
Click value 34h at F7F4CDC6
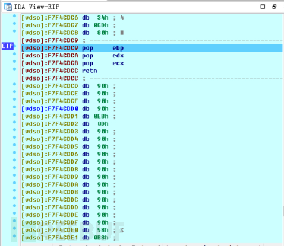click(x=103, y=18)
